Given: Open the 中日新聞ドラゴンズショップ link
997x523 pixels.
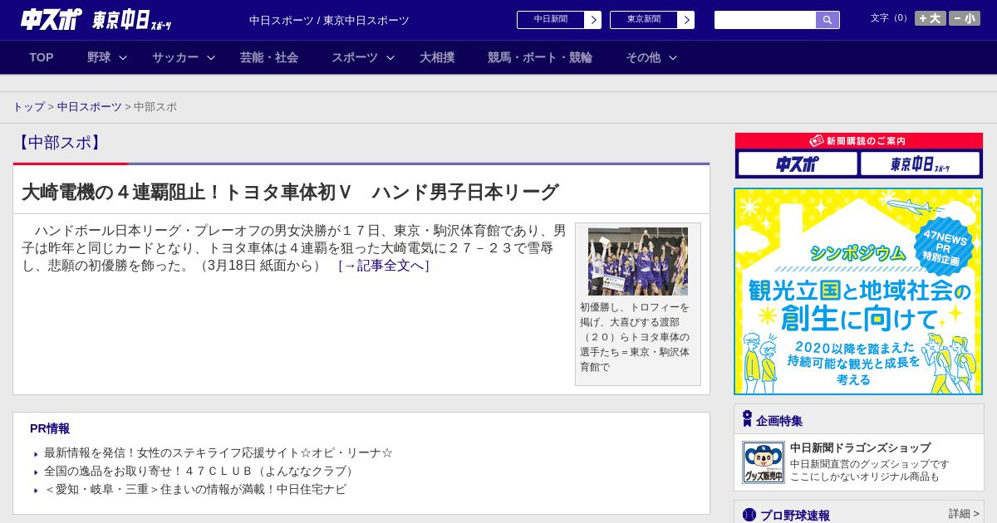Looking at the screenshot, I should (861, 447).
